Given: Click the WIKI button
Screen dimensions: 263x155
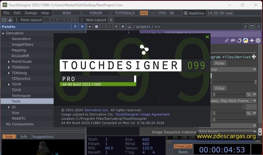Looking at the screenshot, I should (x=67, y=13).
